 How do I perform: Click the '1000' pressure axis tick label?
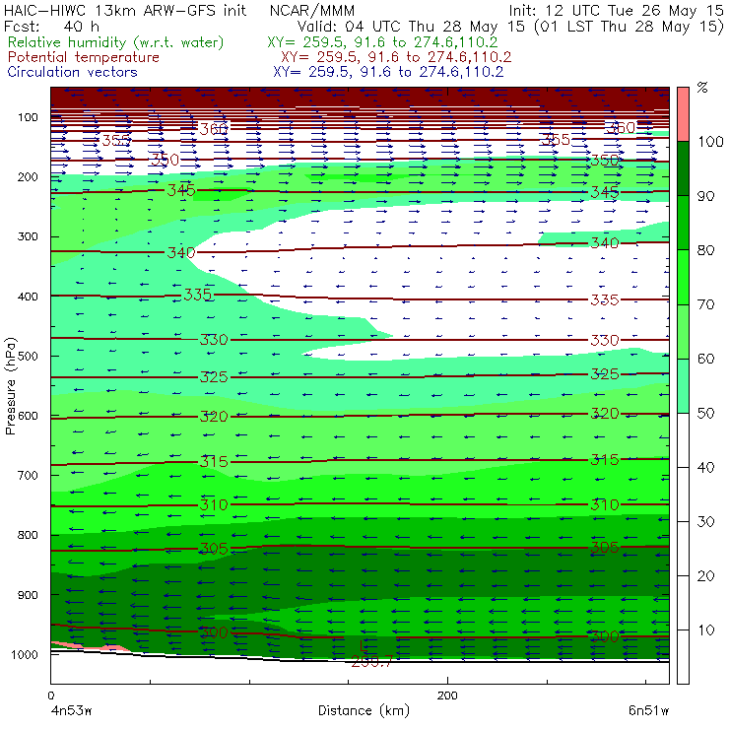[x=25, y=654]
